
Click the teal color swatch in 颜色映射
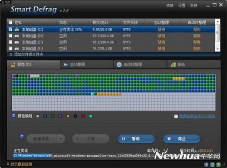[91, 116]
